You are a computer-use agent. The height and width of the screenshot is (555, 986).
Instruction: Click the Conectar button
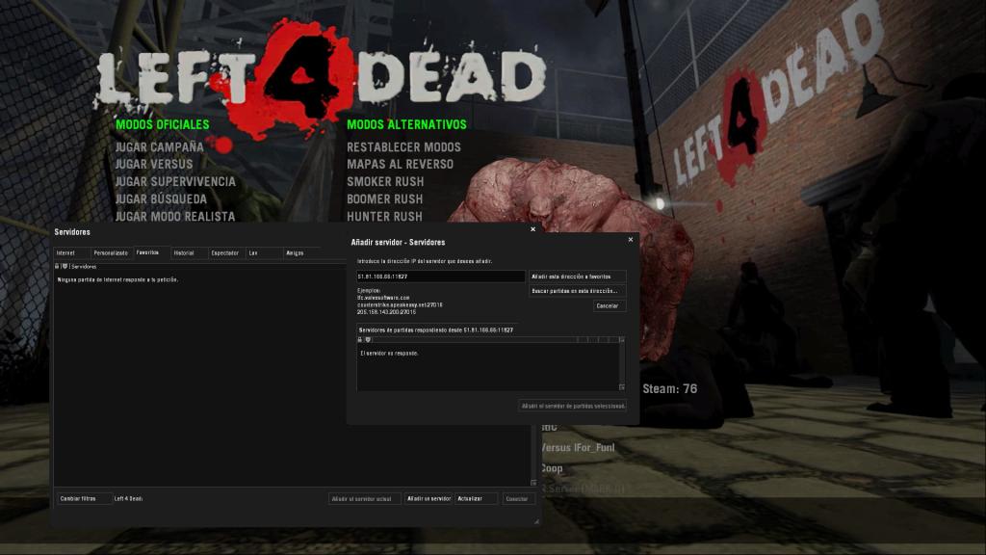[x=517, y=498]
